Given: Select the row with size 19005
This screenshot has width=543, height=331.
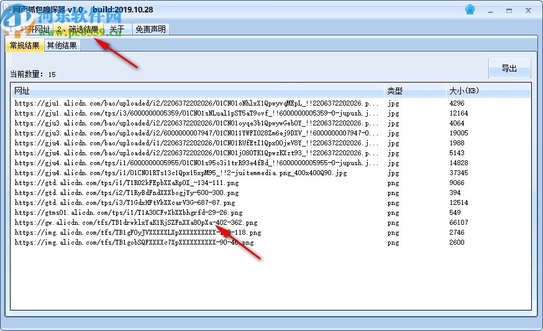Looking at the screenshot, I should point(270,134).
